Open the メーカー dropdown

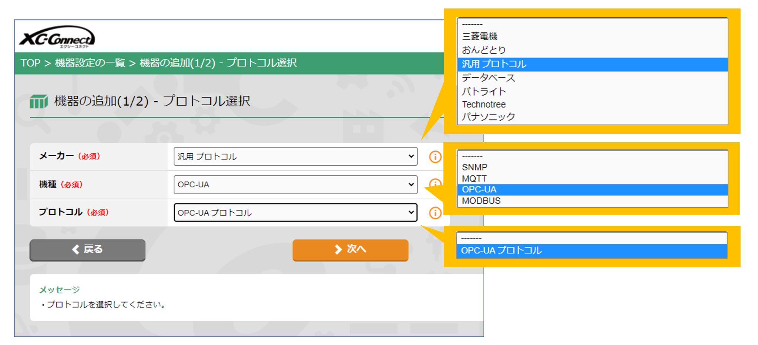click(x=295, y=156)
